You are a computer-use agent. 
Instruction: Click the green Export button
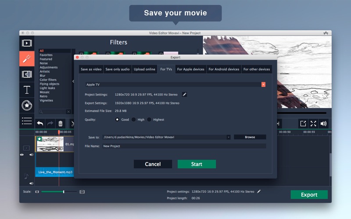click(309, 194)
